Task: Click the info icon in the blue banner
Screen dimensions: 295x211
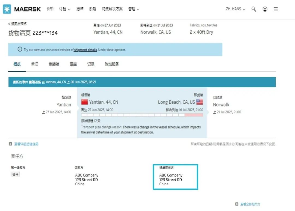Action: pyautogui.click(x=20, y=49)
